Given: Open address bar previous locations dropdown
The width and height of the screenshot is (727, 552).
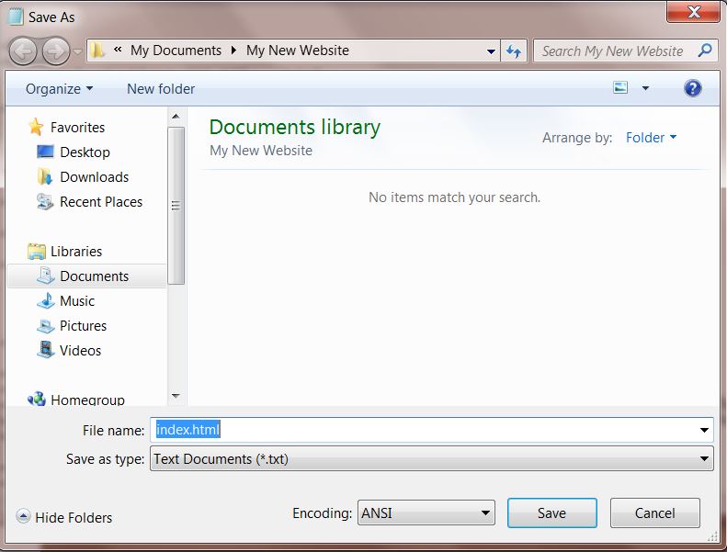Looking at the screenshot, I should 491,51.
